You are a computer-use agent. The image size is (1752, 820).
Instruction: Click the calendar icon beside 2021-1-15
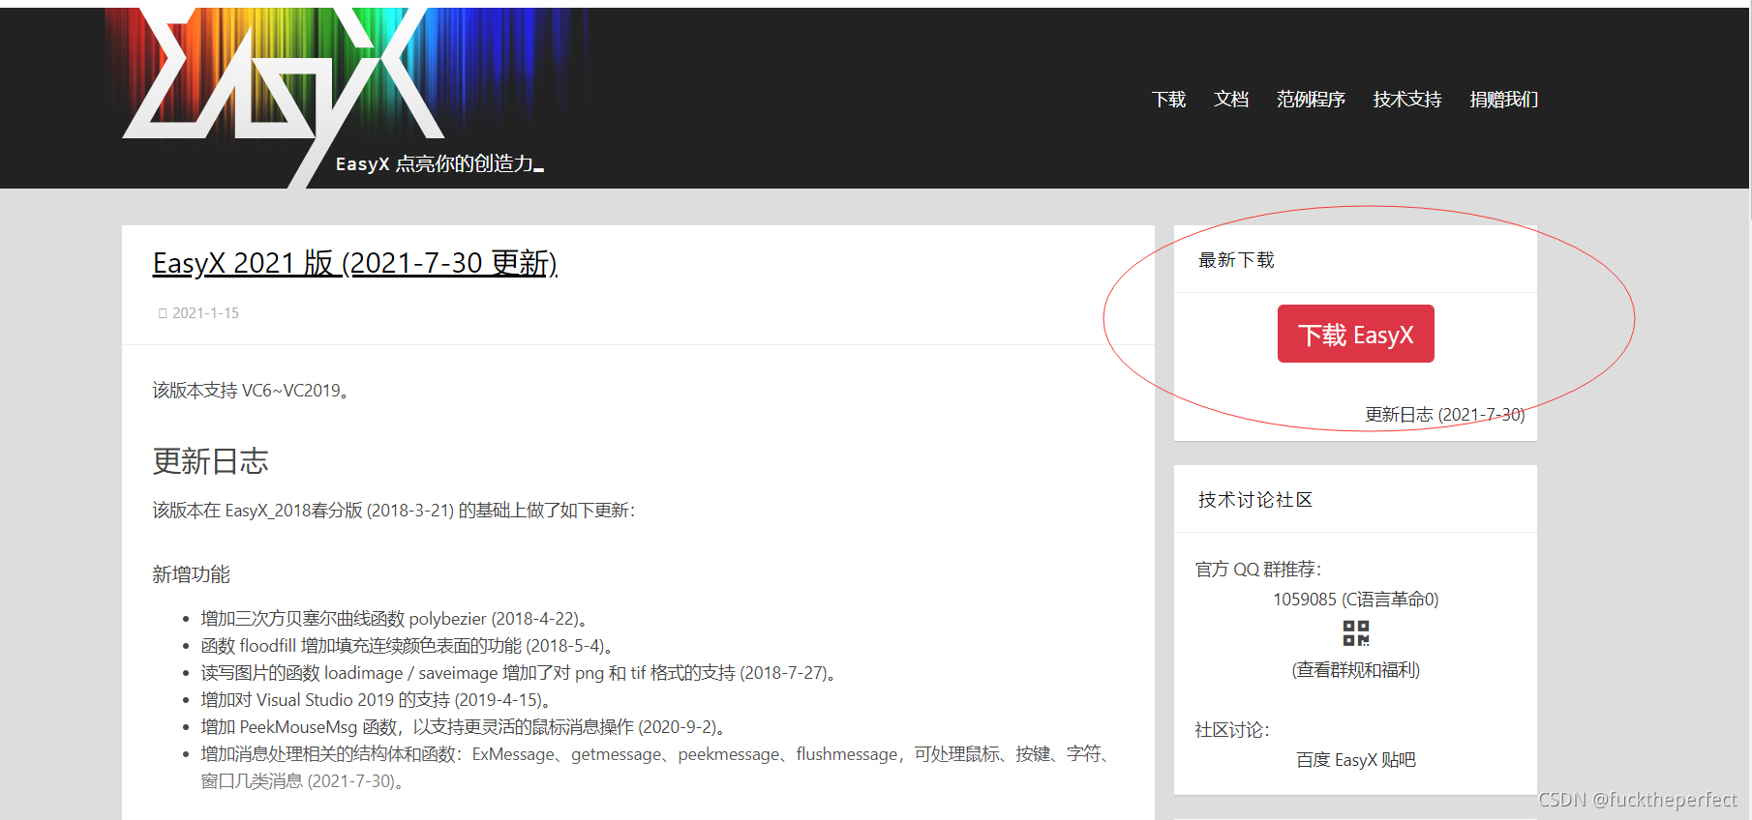coord(163,313)
